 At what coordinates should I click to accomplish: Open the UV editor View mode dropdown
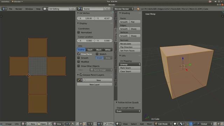[x=58, y=124]
